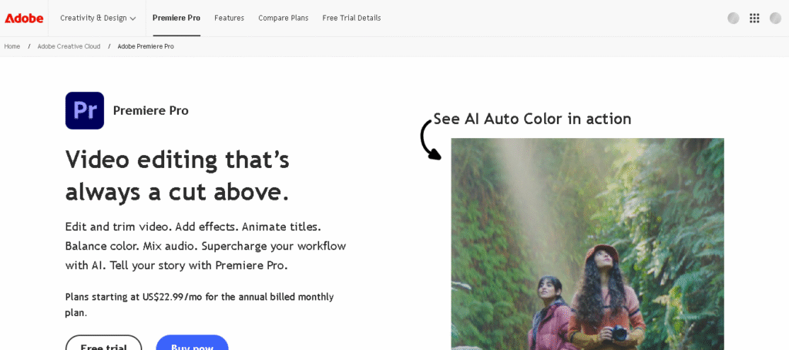Go to Compare Plans
The image size is (789, 350).
click(283, 18)
